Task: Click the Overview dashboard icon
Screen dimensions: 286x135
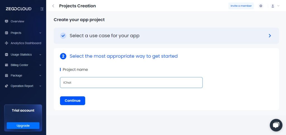Action: tap(7, 21)
